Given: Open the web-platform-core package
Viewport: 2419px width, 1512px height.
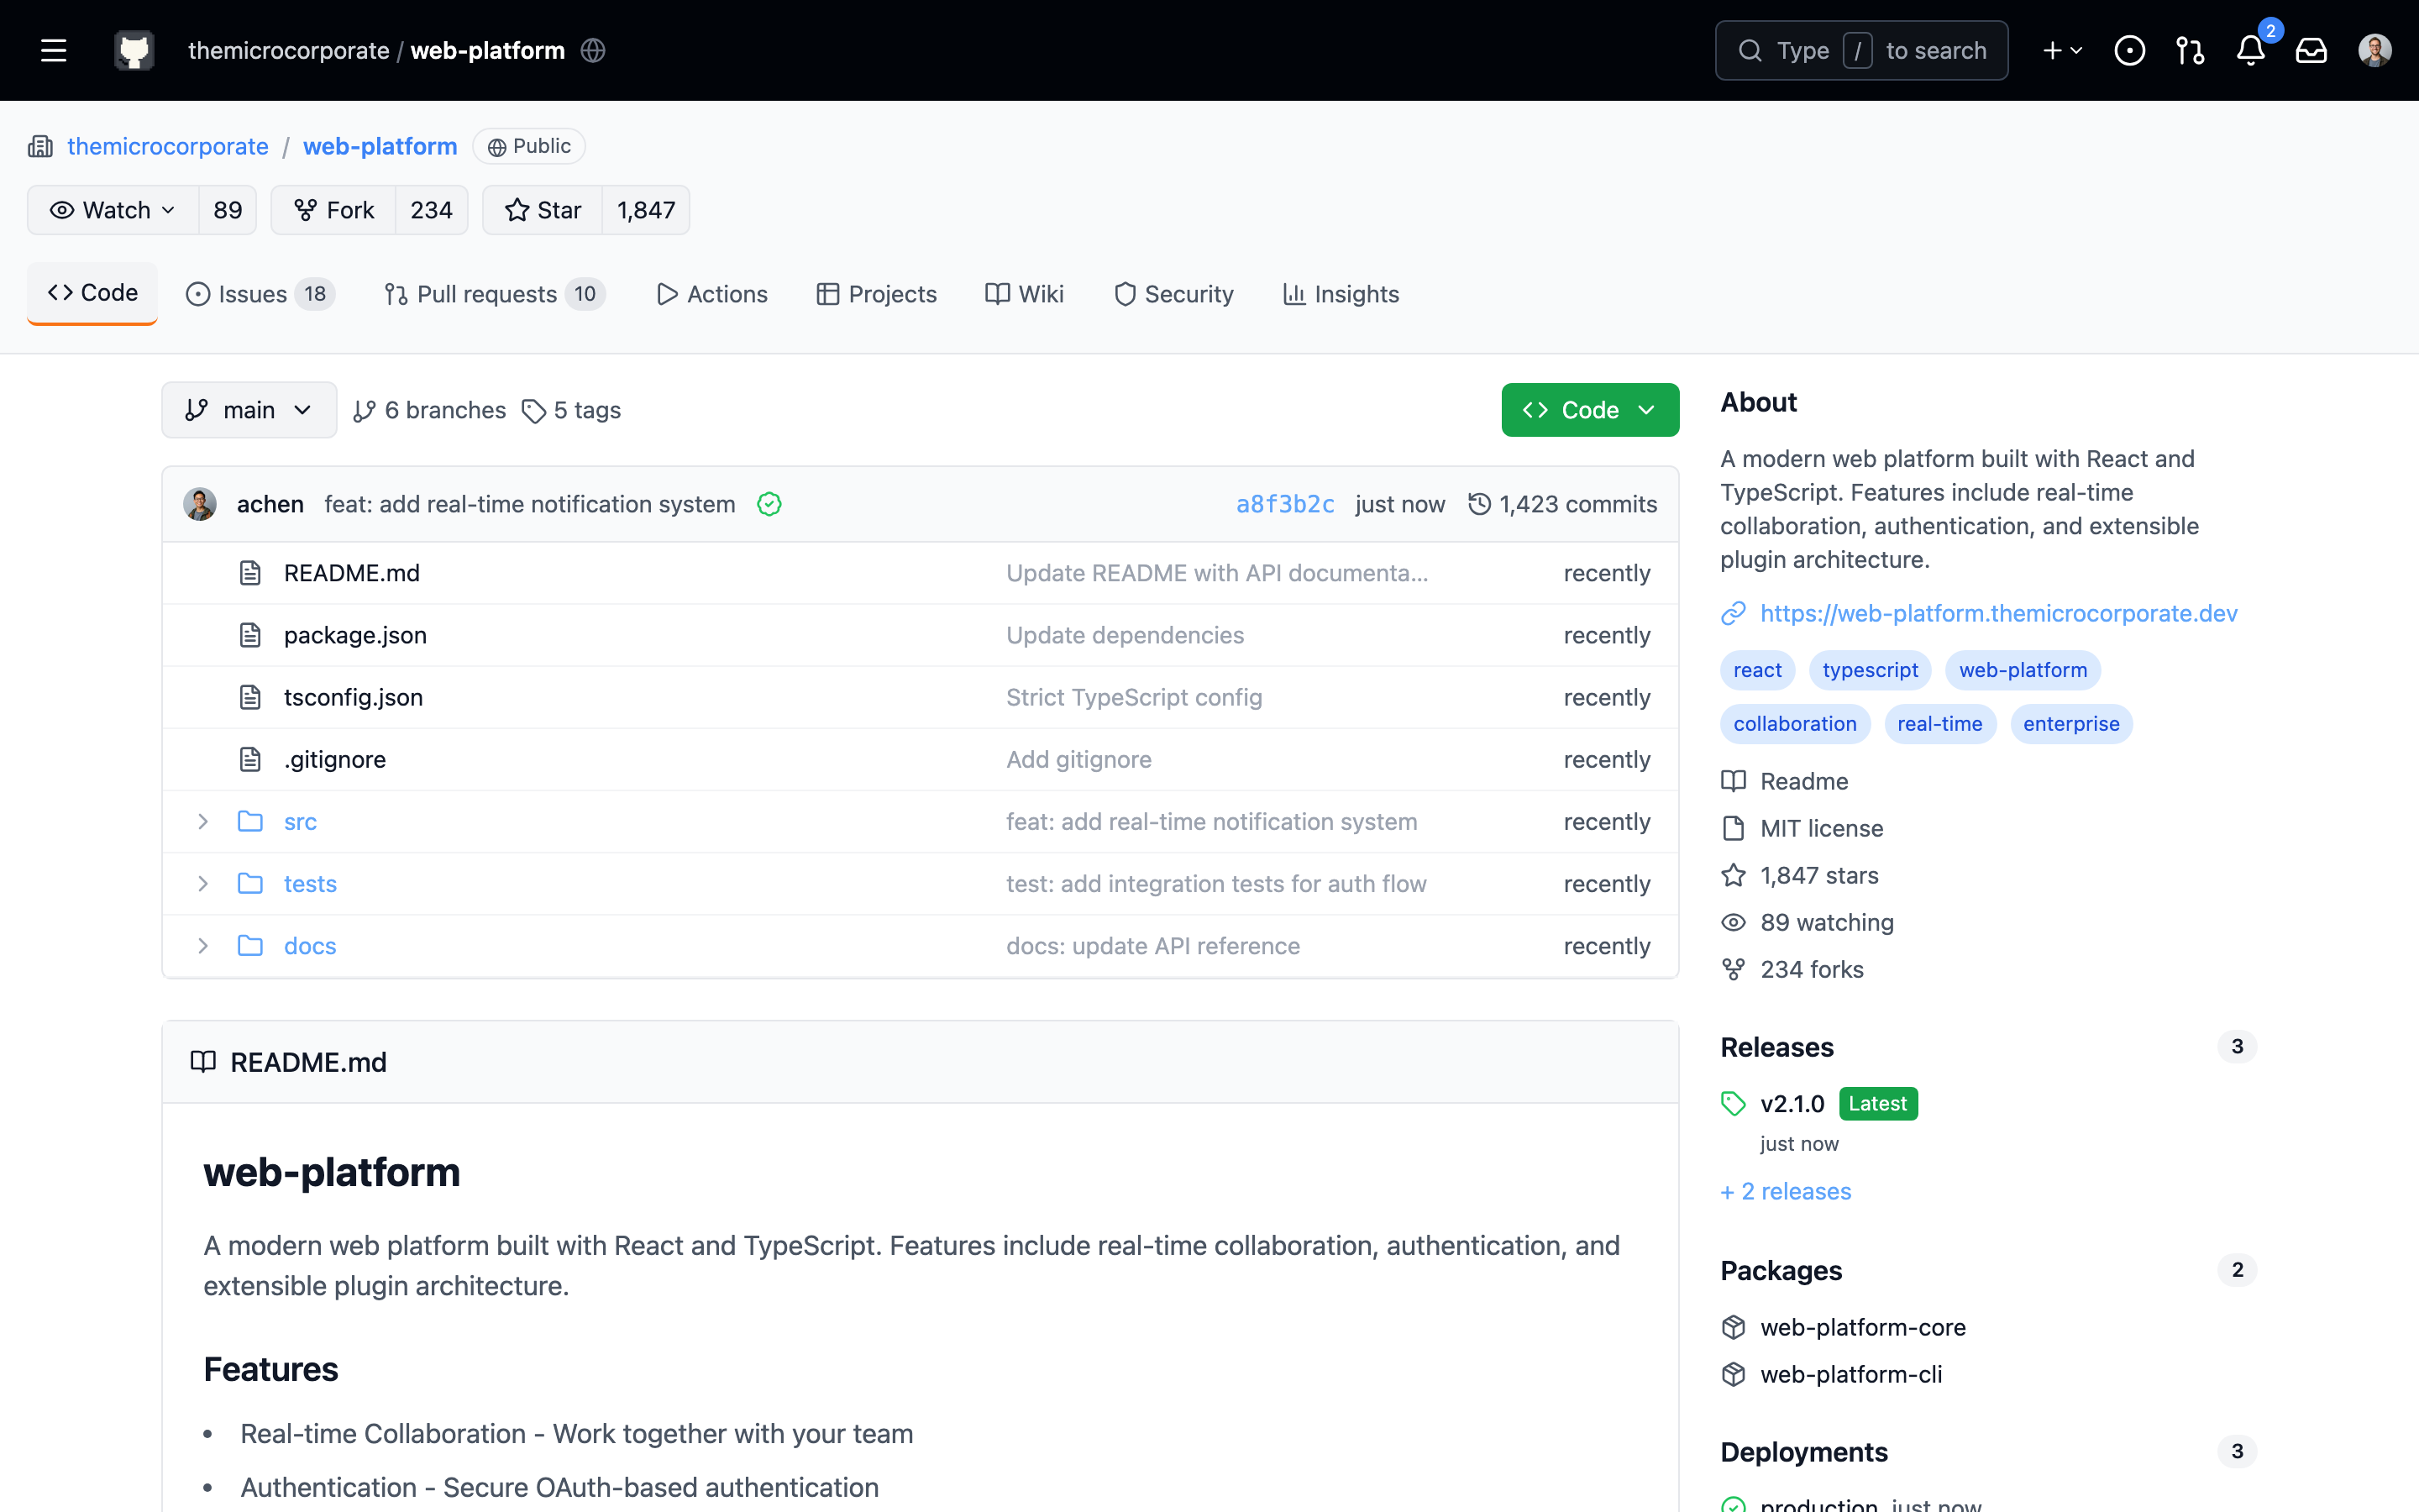Looking at the screenshot, I should pos(1863,1327).
